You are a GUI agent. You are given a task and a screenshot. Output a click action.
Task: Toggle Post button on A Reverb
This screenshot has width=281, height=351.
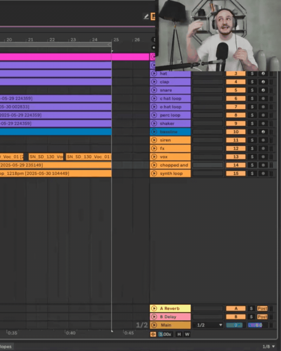pos(262,309)
